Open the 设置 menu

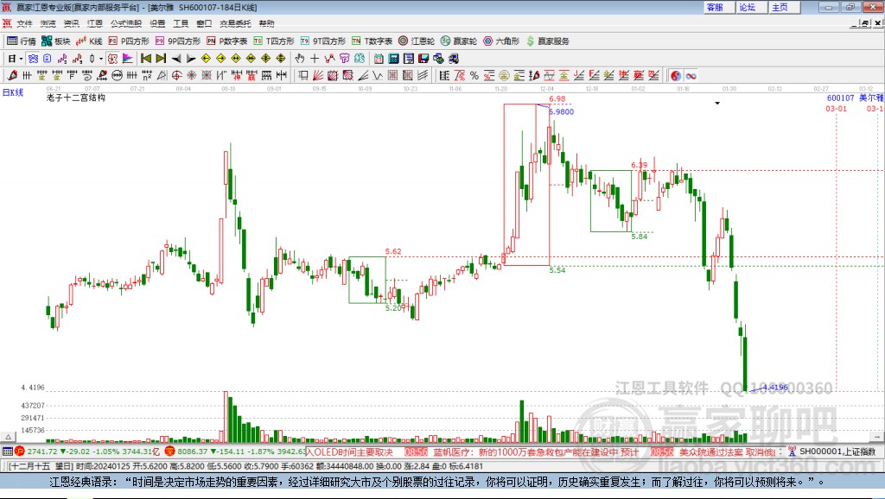click(157, 23)
